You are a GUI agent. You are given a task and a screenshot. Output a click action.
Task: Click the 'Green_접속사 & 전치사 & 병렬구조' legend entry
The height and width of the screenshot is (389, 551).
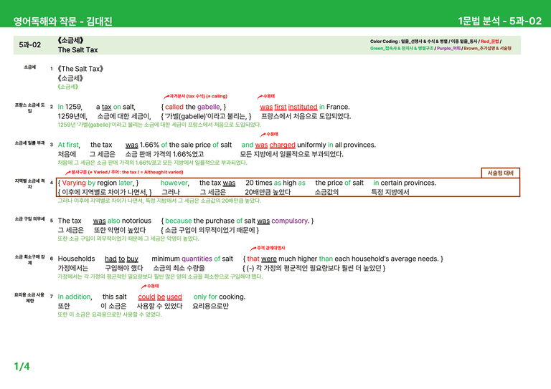click(x=402, y=49)
